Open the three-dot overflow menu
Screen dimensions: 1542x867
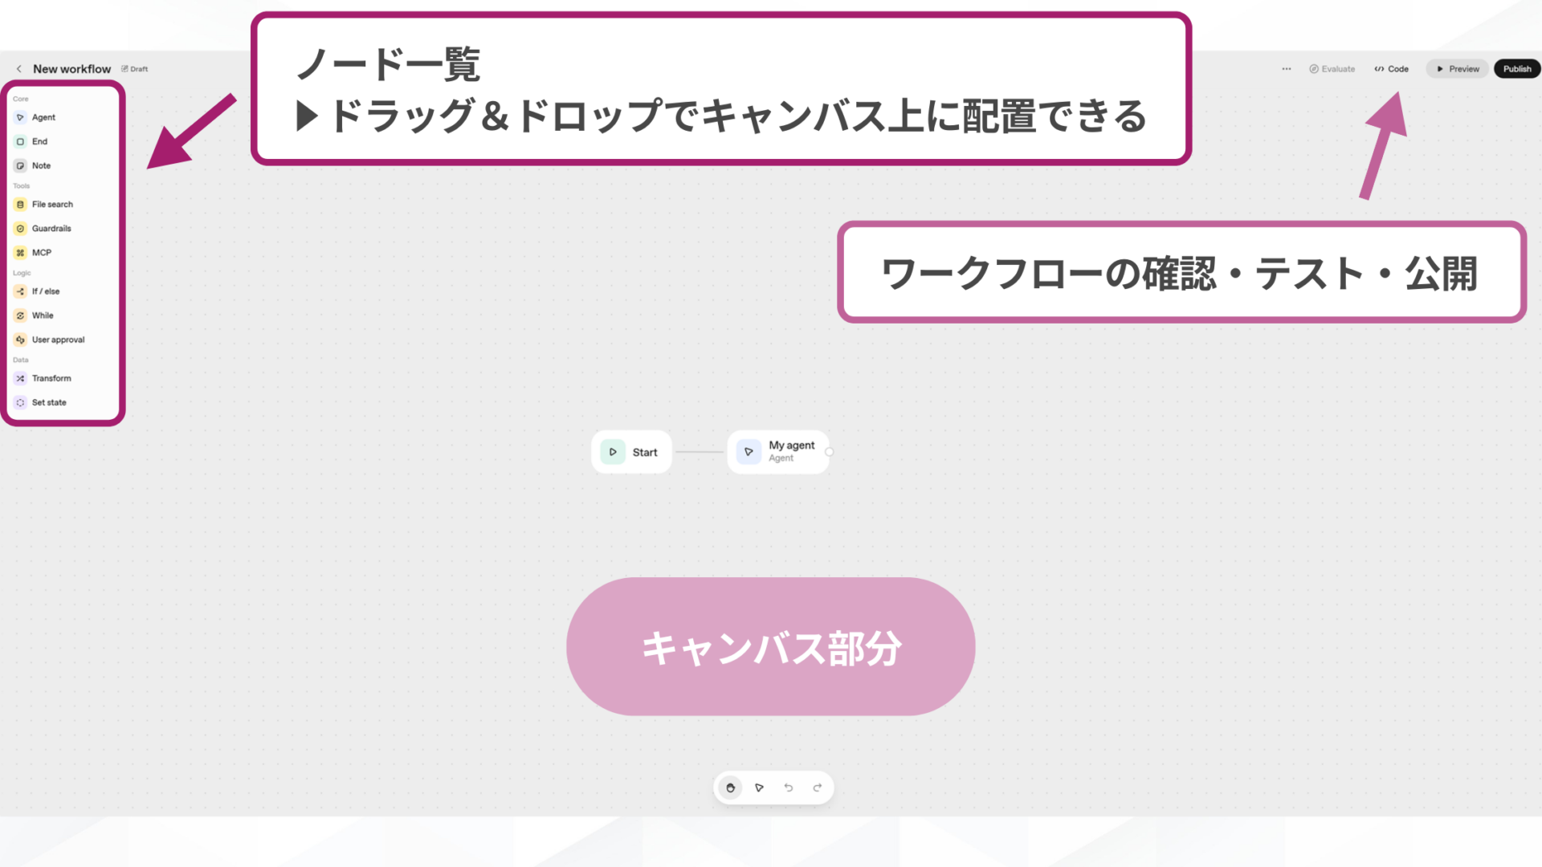point(1286,68)
